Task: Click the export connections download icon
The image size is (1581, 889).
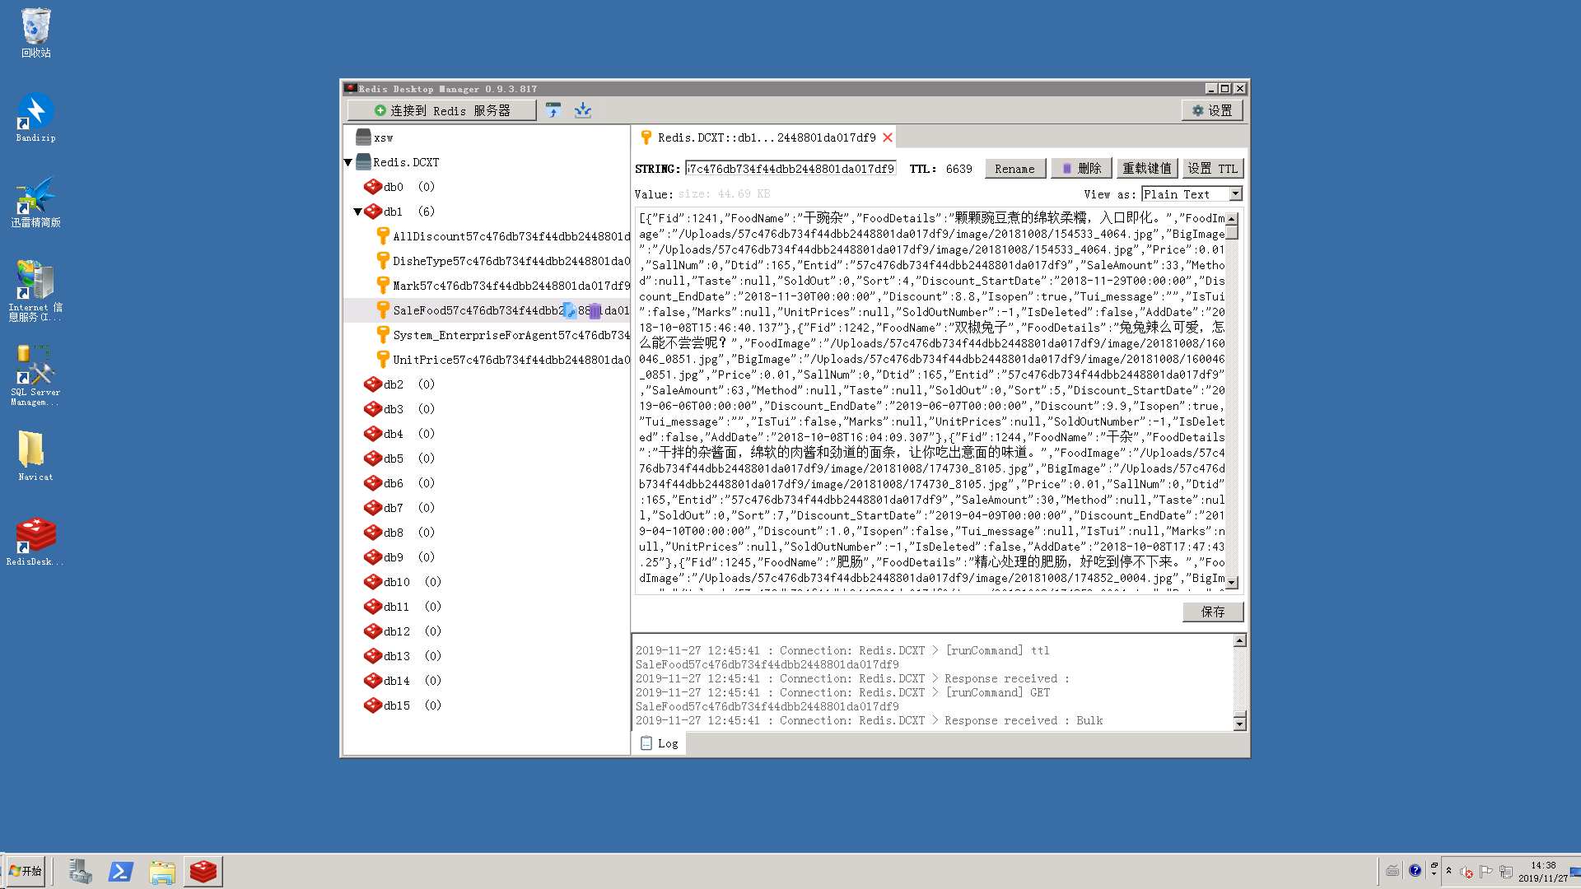Action: tap(583, 110)
